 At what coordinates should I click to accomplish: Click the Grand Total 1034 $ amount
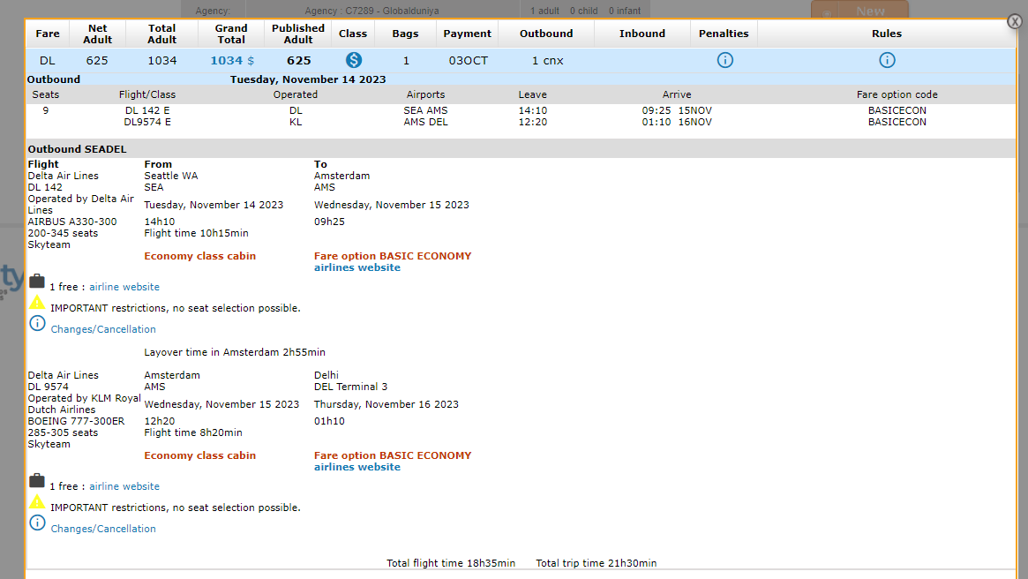tap(231, 61)
